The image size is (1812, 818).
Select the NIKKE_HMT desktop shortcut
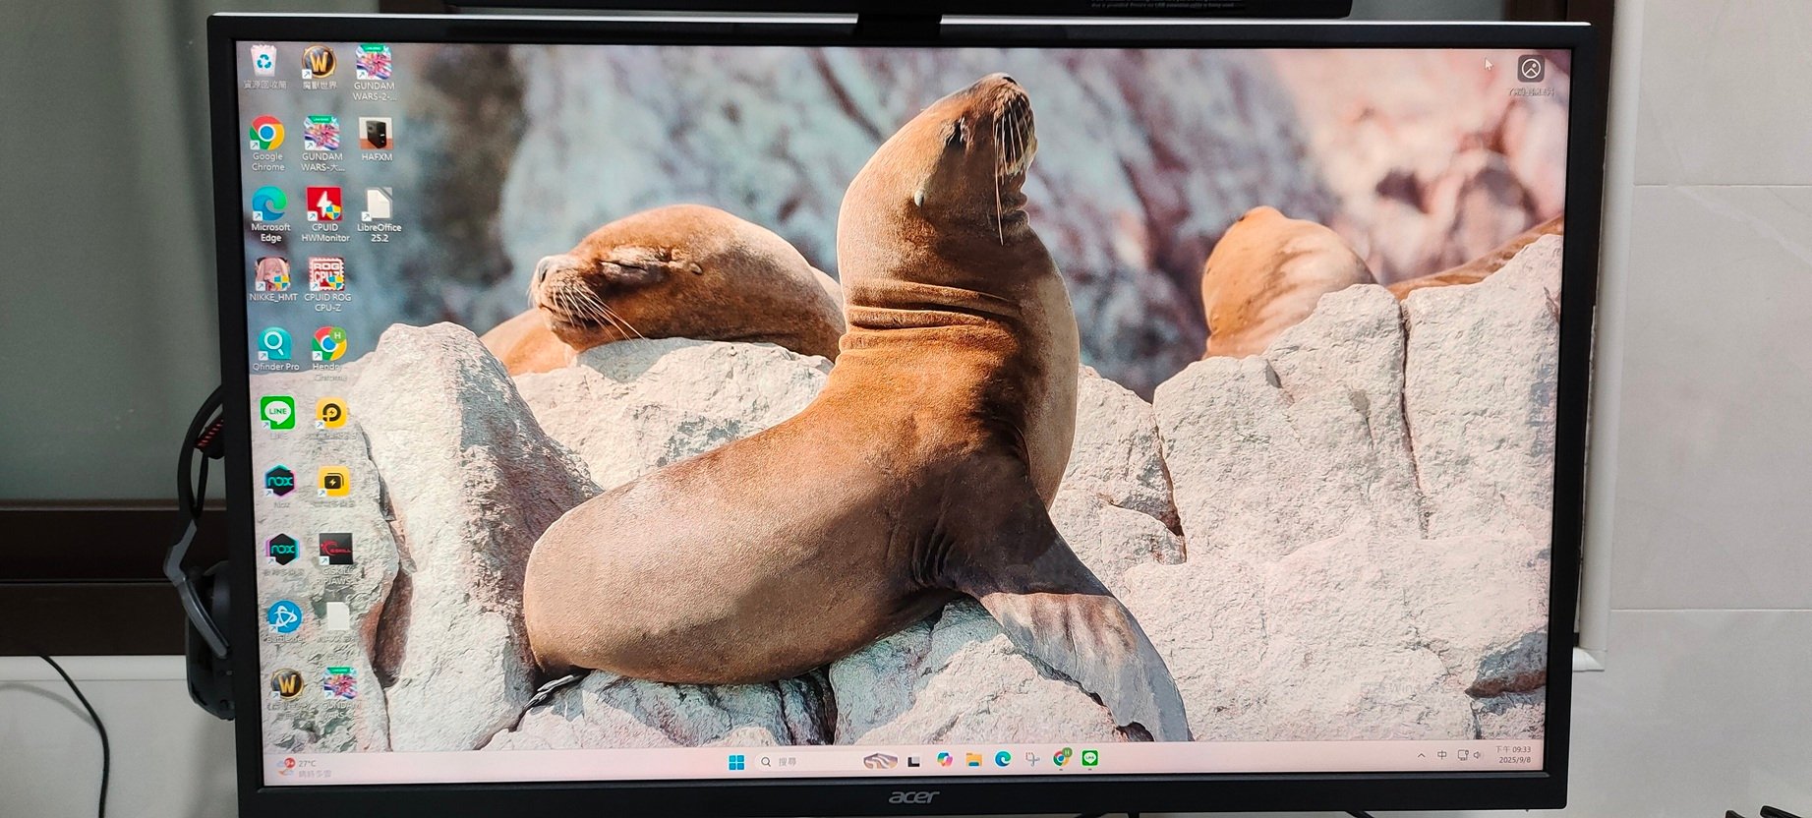click(272, 279)
